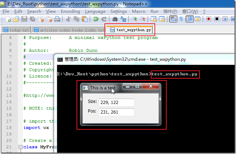Image resolution: width=236 pixels, height=154 pixels.
Task: Switch to today.txt tab
Action: coord(16,30)
